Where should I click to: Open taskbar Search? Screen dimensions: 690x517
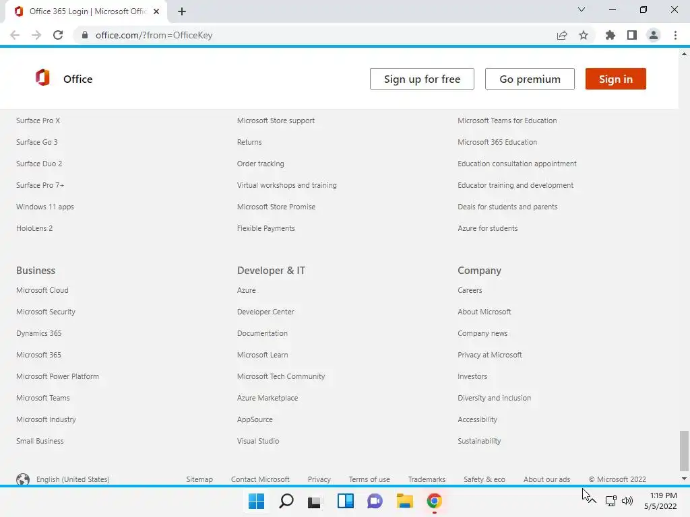pos(286,501)
